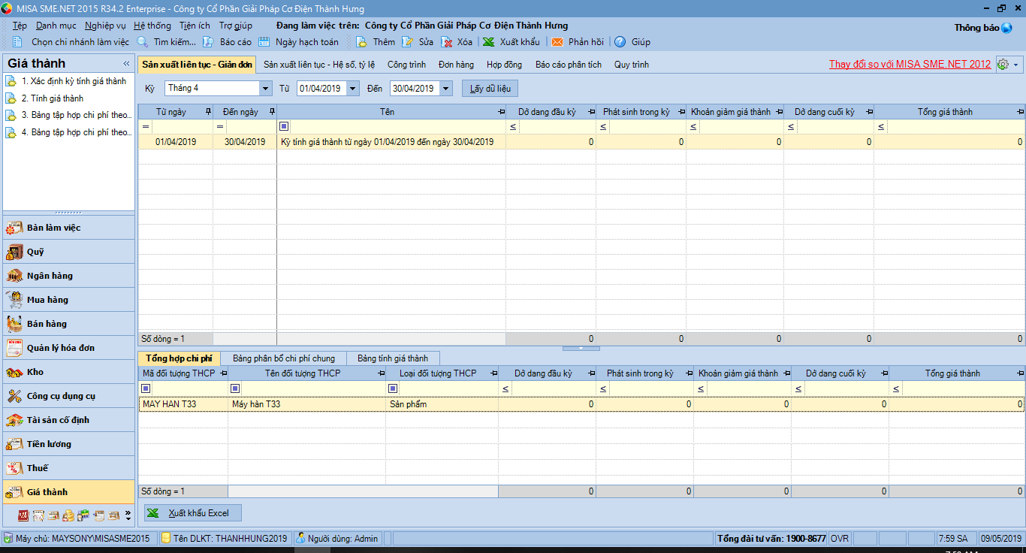Click the bottom Xuất khẩu Excel button

tap(193, 513)
